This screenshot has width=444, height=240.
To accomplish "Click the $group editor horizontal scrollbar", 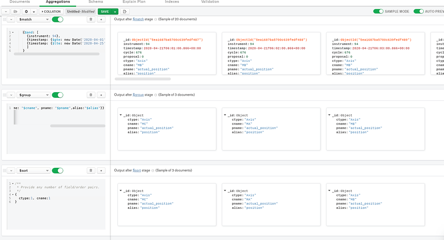I will point(77,126).
